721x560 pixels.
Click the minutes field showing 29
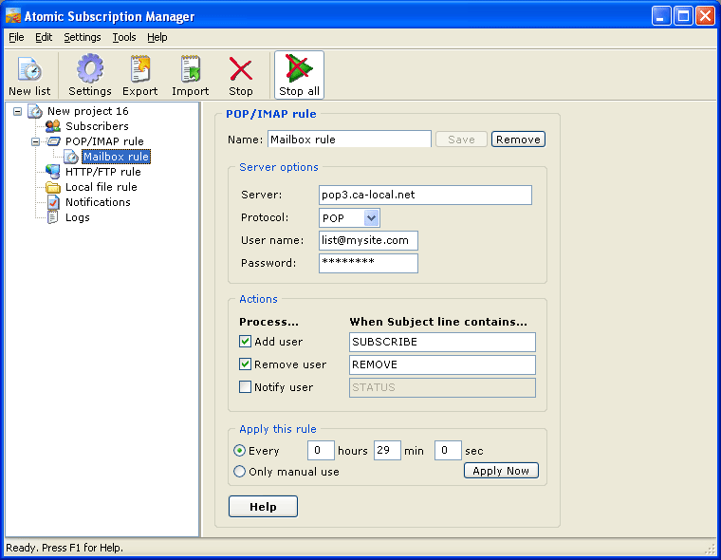pyautogui.click(x=387, y=451)
